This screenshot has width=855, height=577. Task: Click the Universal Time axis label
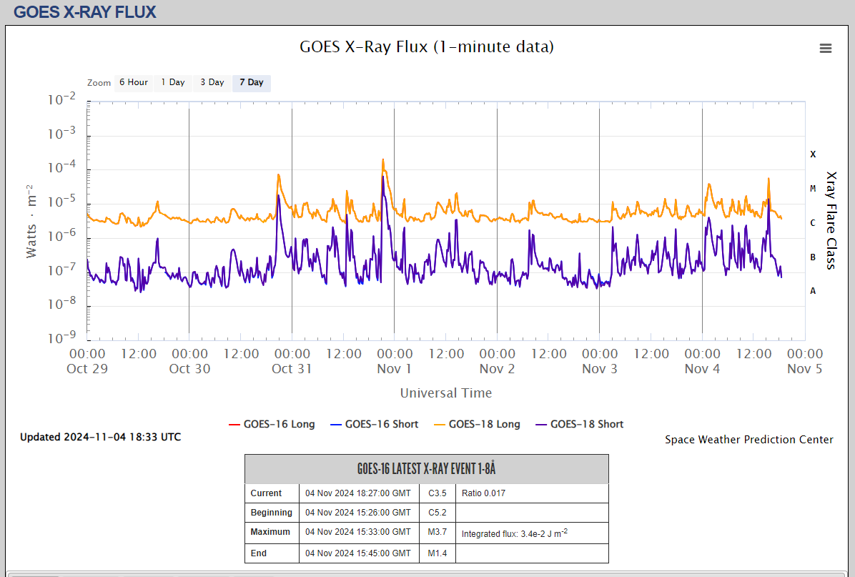point(445,393)
